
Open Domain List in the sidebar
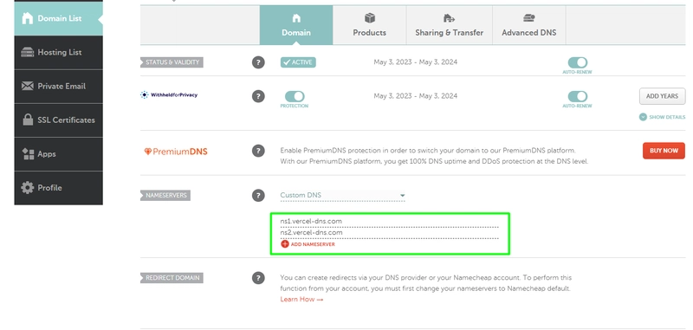click(x=58, y=18)
